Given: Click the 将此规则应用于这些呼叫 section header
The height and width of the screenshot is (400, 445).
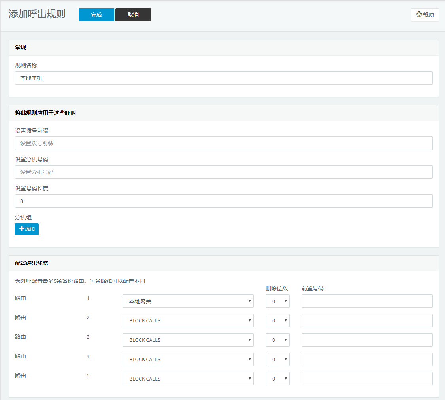Looking at the screenshot, I should click(45, 113).
